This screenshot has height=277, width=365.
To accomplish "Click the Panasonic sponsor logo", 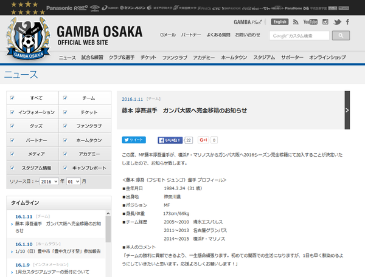I will coord(59,8).
